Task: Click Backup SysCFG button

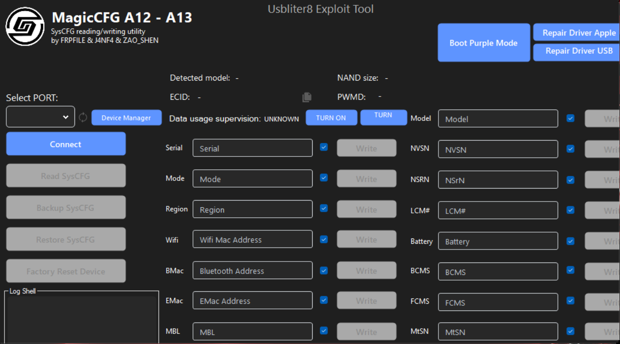Action: (x=66, y=208)
